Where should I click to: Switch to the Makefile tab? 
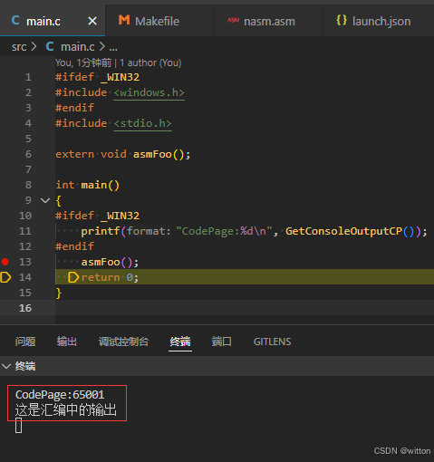point(159,21)
